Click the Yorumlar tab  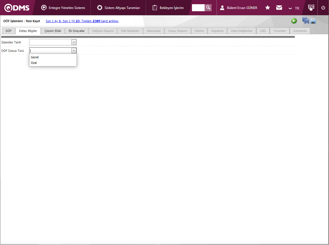point(279,31)
